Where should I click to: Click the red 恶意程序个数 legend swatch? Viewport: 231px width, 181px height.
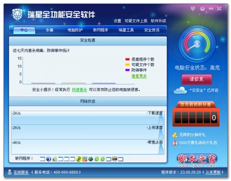[127, 59]
